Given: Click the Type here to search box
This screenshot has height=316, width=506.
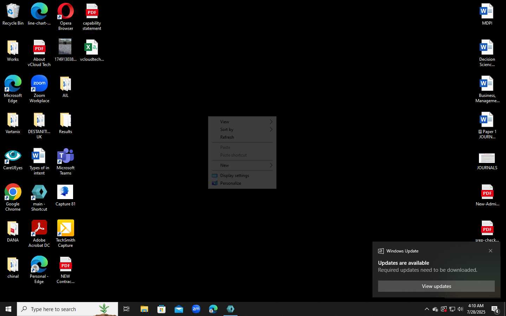Looking at the screenshot, I should [67, 309].
